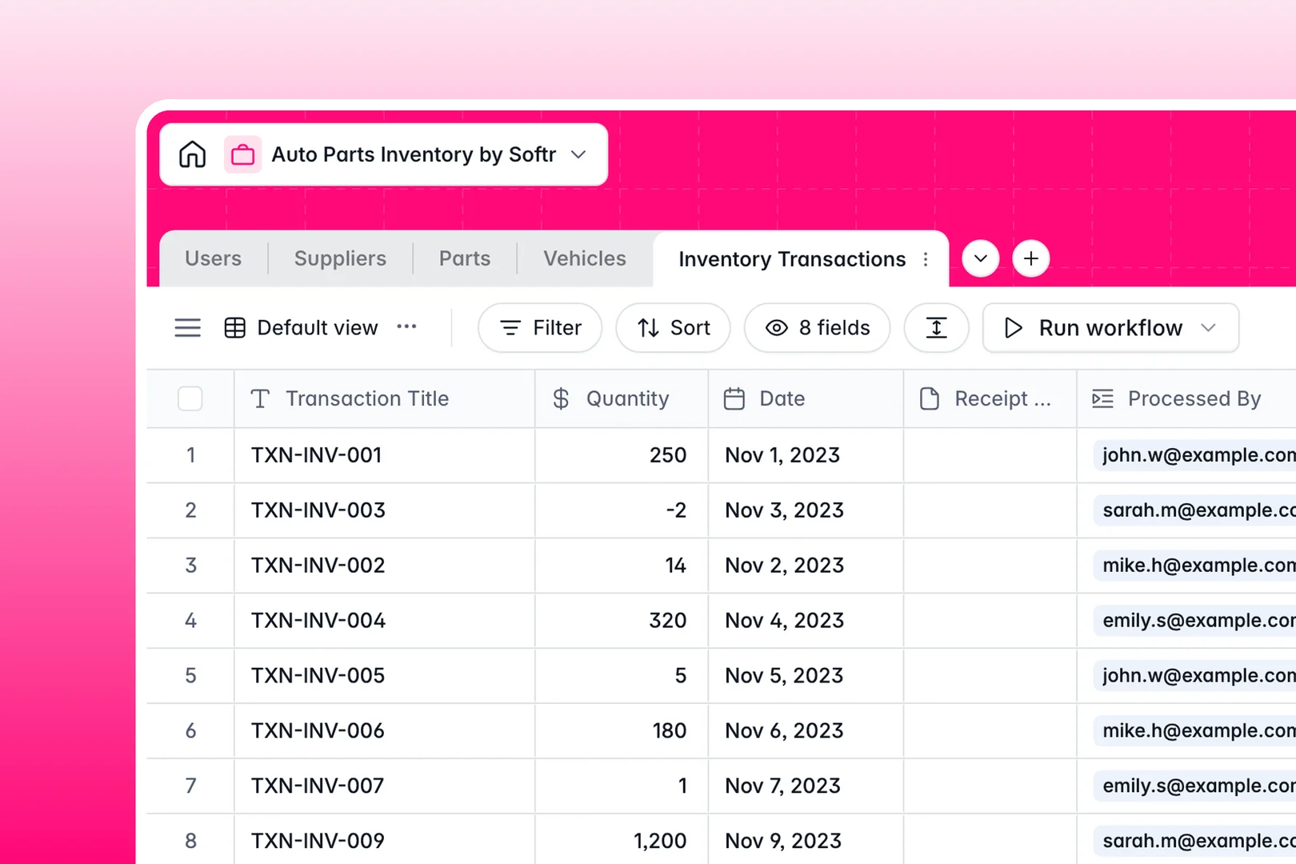Viewport: 1296px width, 864px height.
Task: Switch to the Users tab
Action: point(213,258)
